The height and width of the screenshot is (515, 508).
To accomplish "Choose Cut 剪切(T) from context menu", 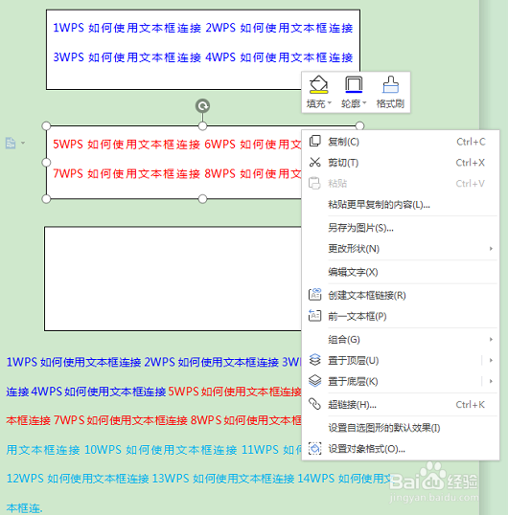I will coord(400,163).
